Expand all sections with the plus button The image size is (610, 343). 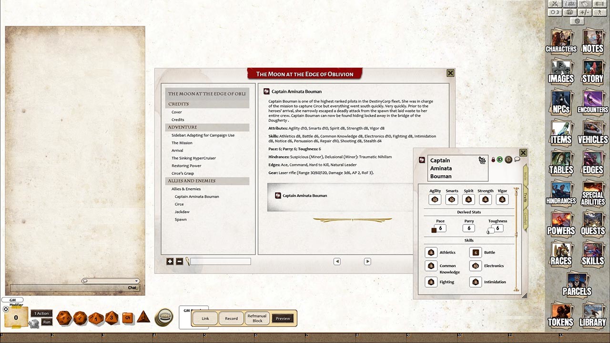pyautogui.click(x=170, y=261)
